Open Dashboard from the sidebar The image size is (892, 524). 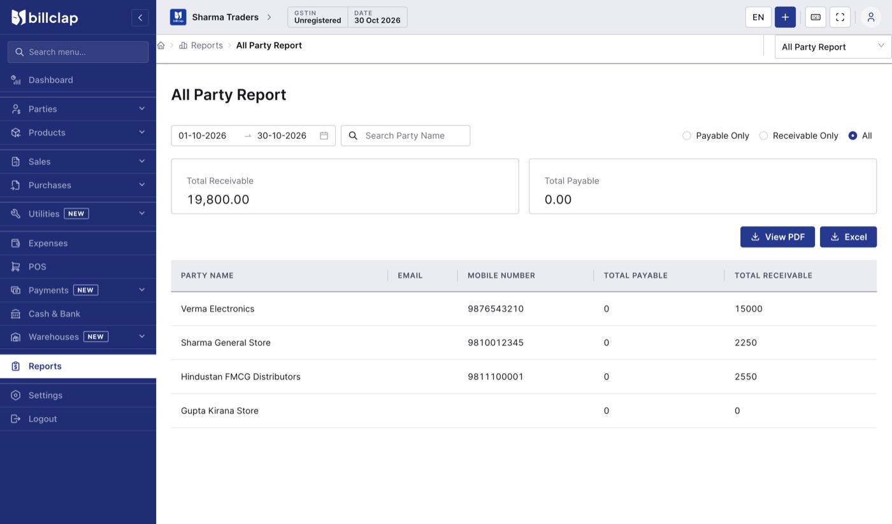(78, 80)
